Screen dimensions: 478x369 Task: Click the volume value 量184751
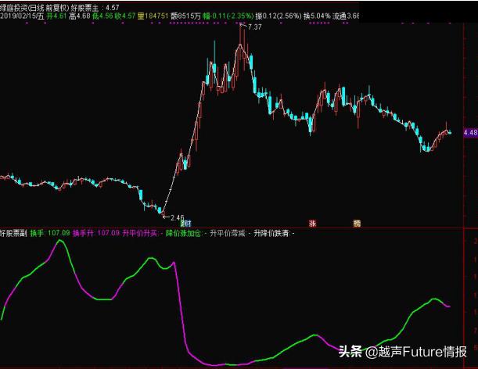tap(153, 16)
